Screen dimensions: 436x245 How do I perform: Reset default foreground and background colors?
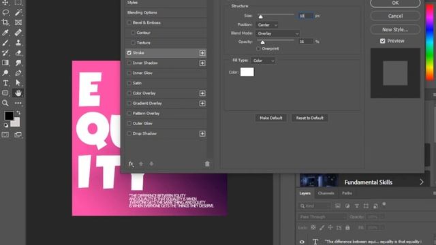tap(5, 125)
